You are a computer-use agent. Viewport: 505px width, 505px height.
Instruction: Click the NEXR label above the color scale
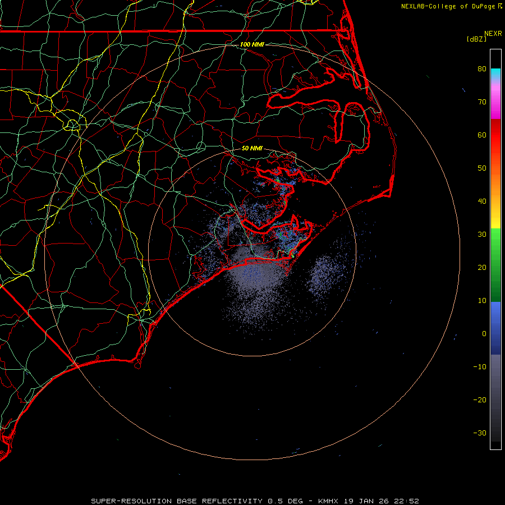click(x=493, y=34)
